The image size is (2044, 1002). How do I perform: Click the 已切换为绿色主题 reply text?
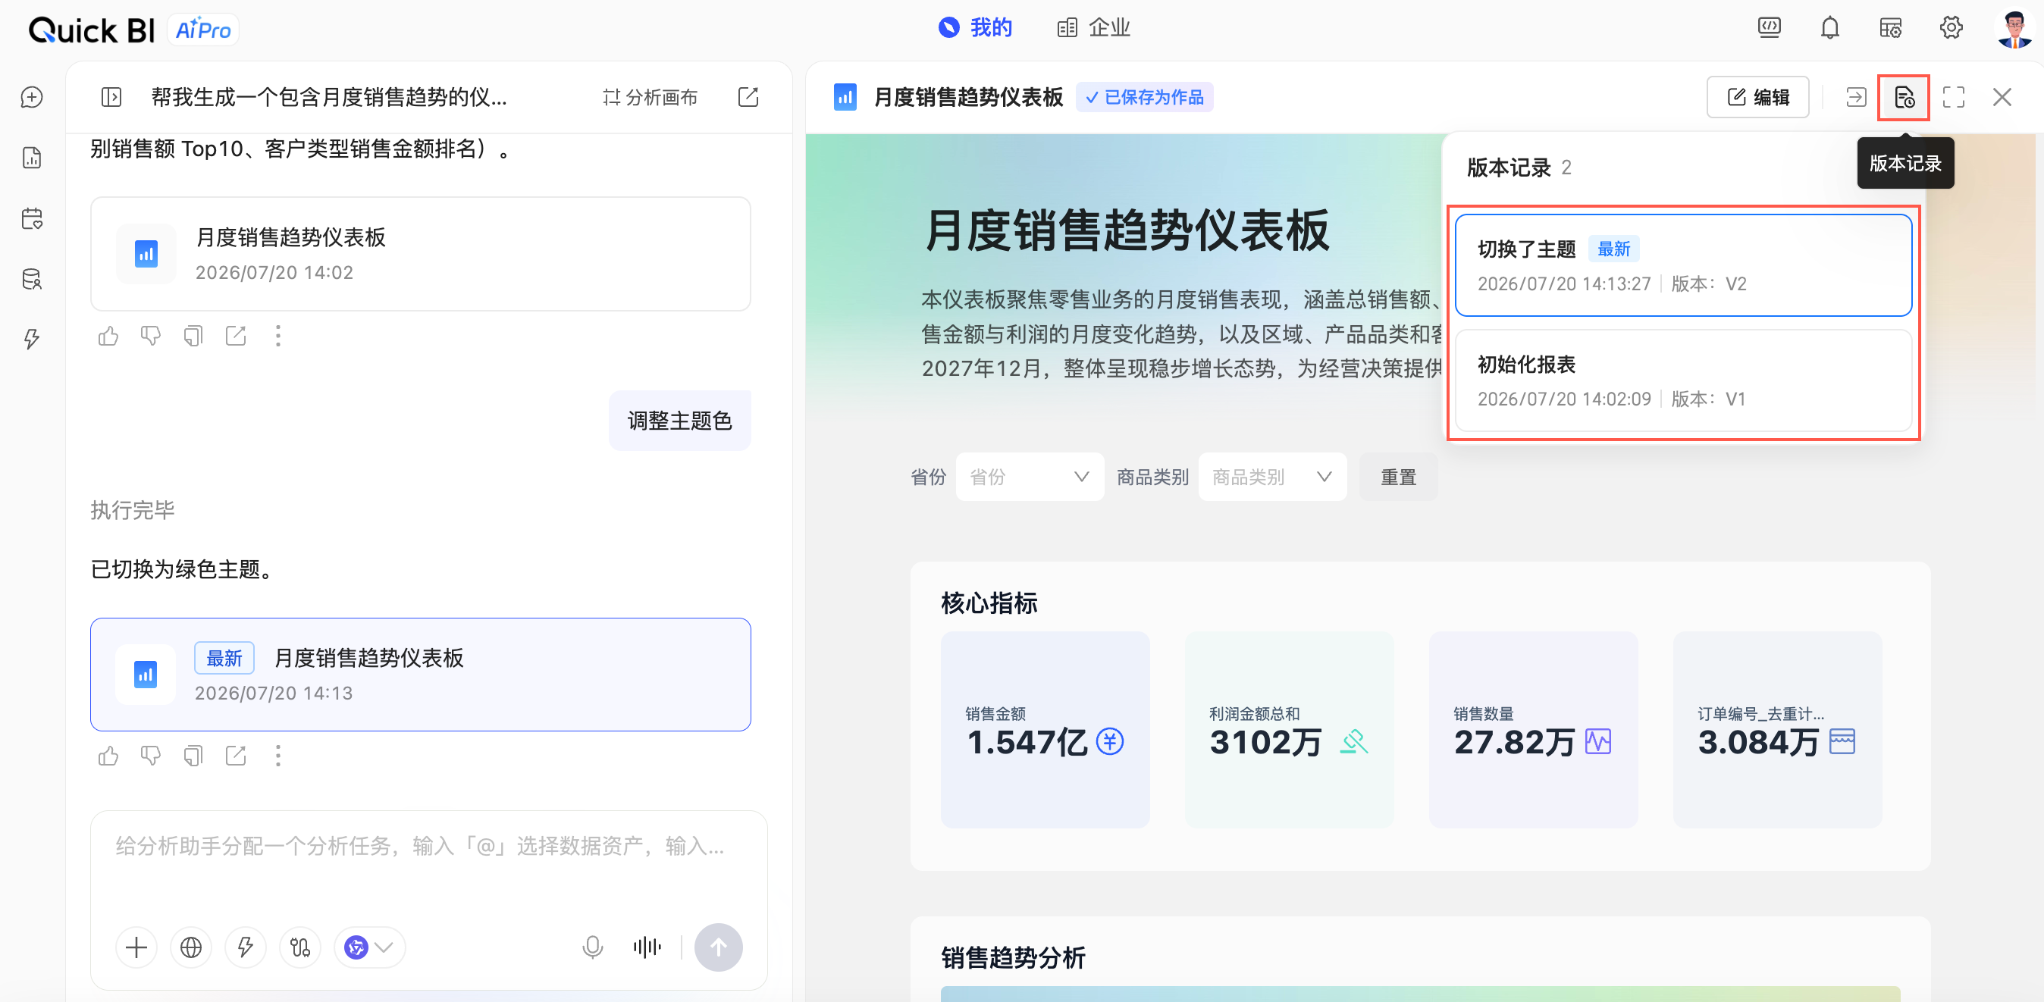pyautogui.click(x=183, y=568)
